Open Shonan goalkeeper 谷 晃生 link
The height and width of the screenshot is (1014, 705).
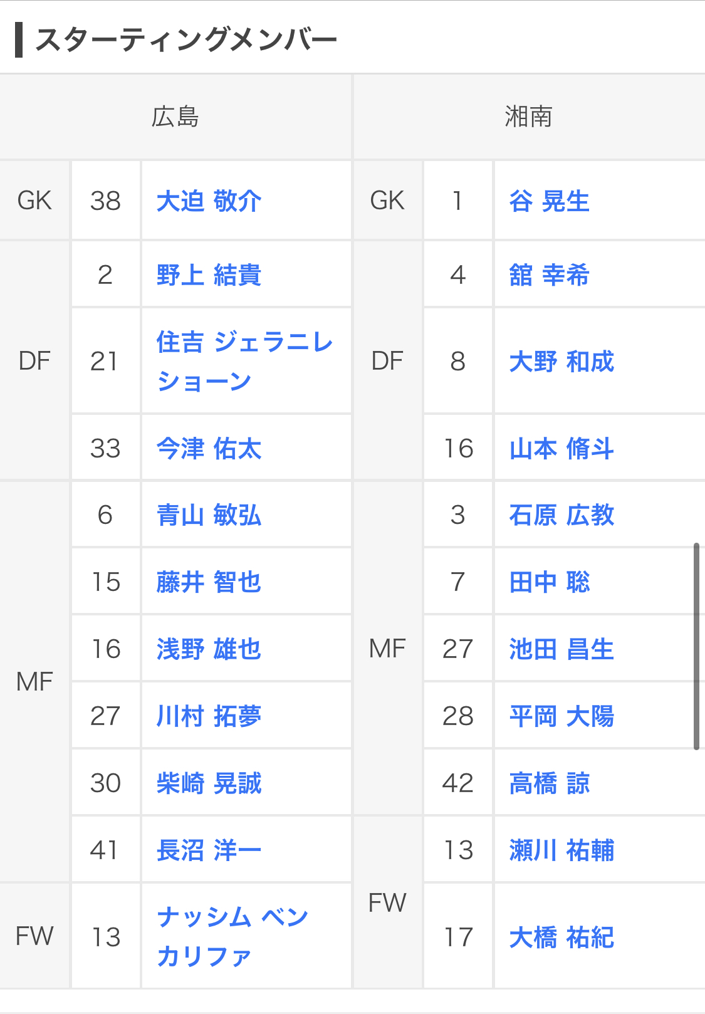click(x=549, y=201)
